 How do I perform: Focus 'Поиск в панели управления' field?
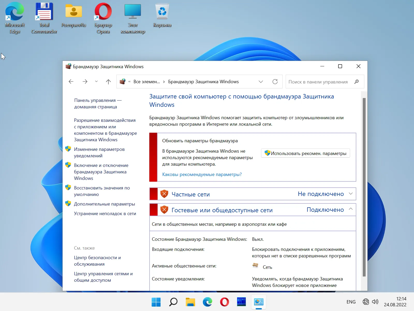[x=325, y=82]
